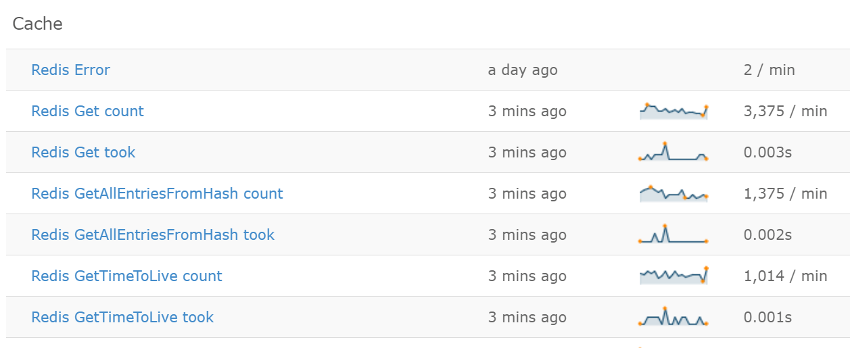
Task: Click the GetAllEntriesFromHash count sparkline
Action: click(x=673, y=193)
